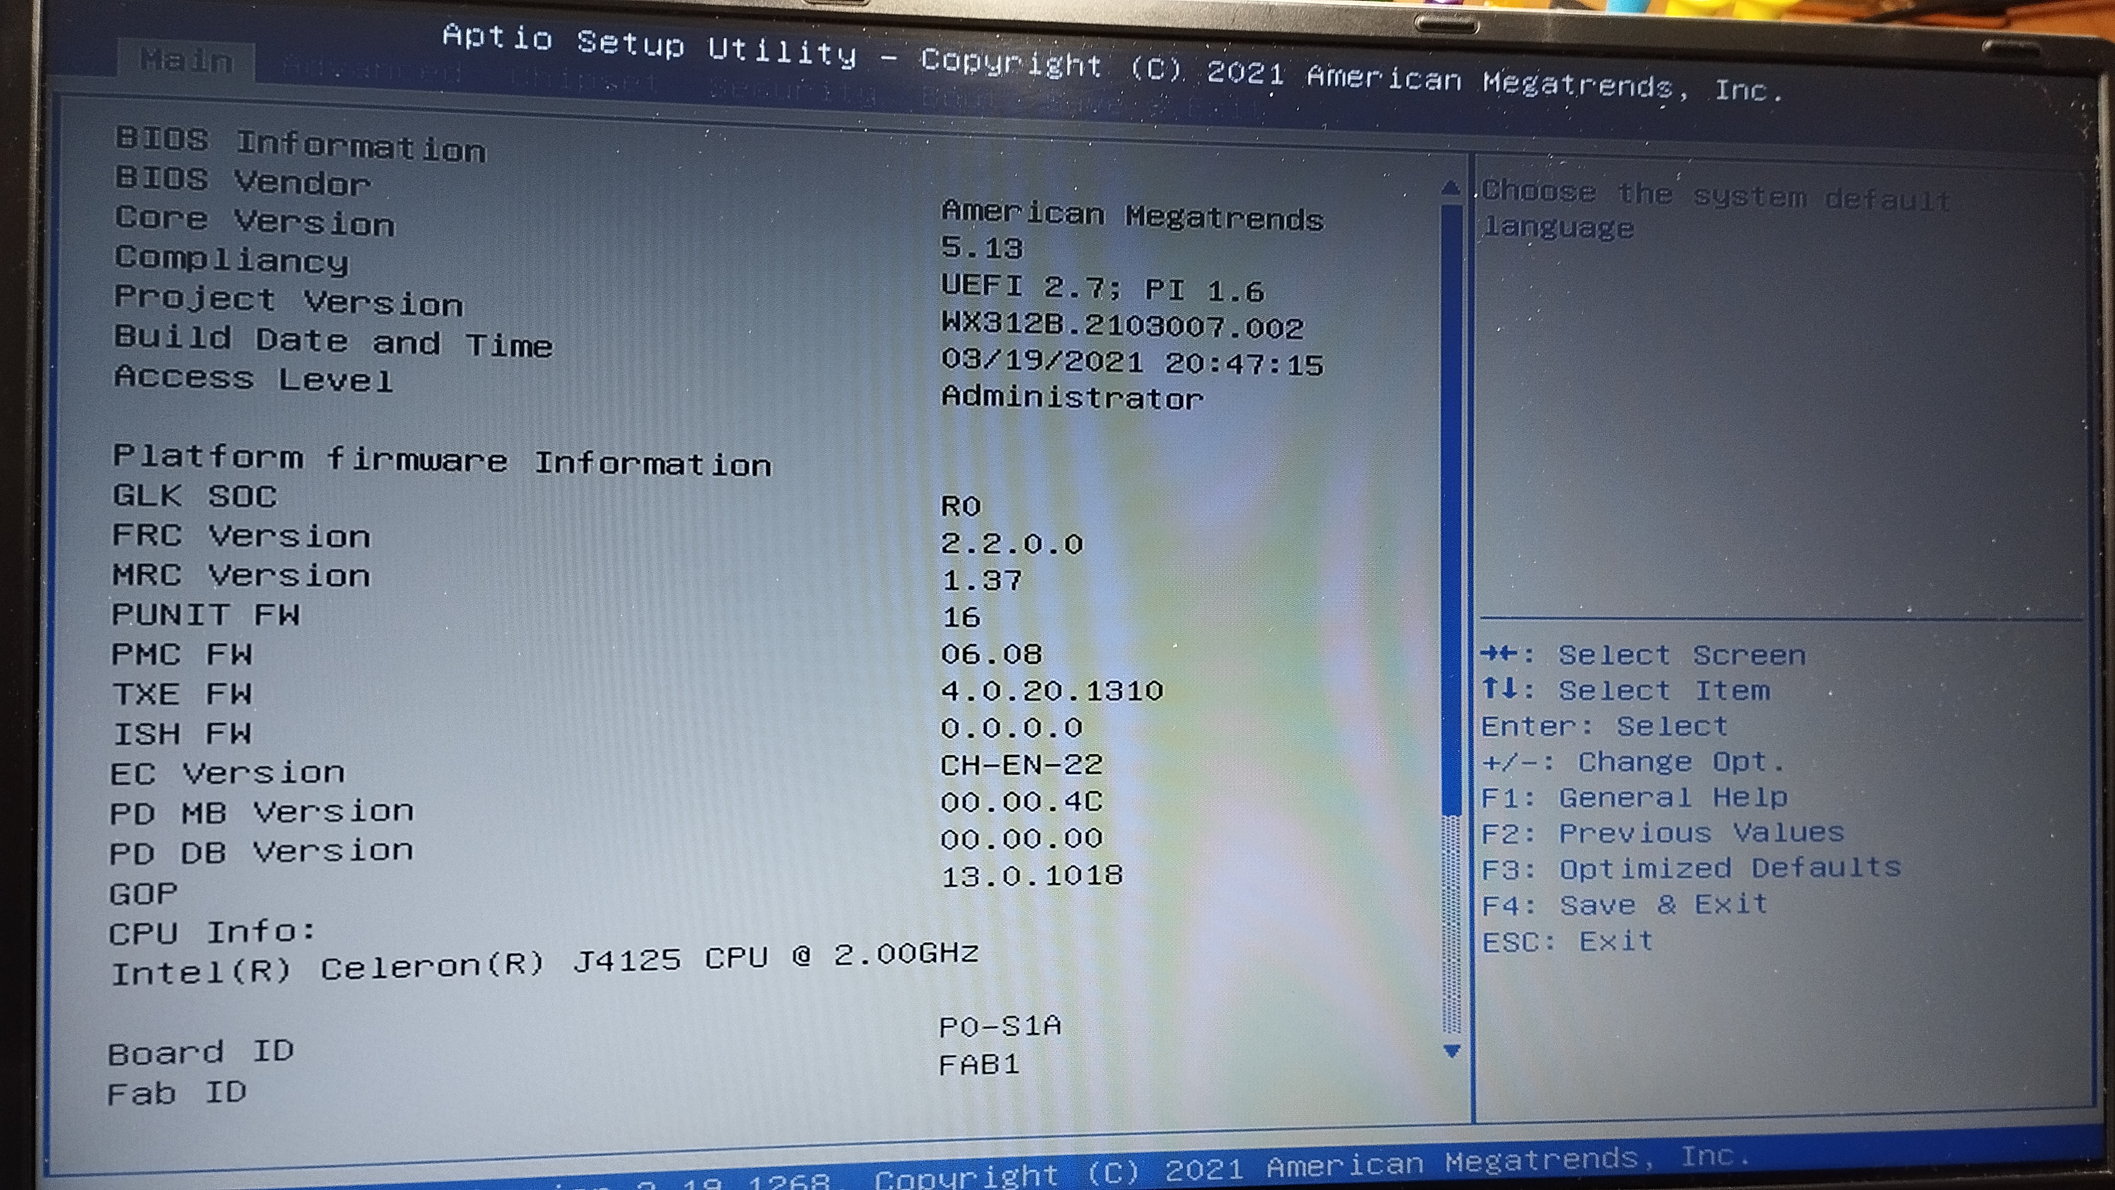The image size is (2115, 1190).
Task: Click the Build Date and Time row
Action: 332,341
